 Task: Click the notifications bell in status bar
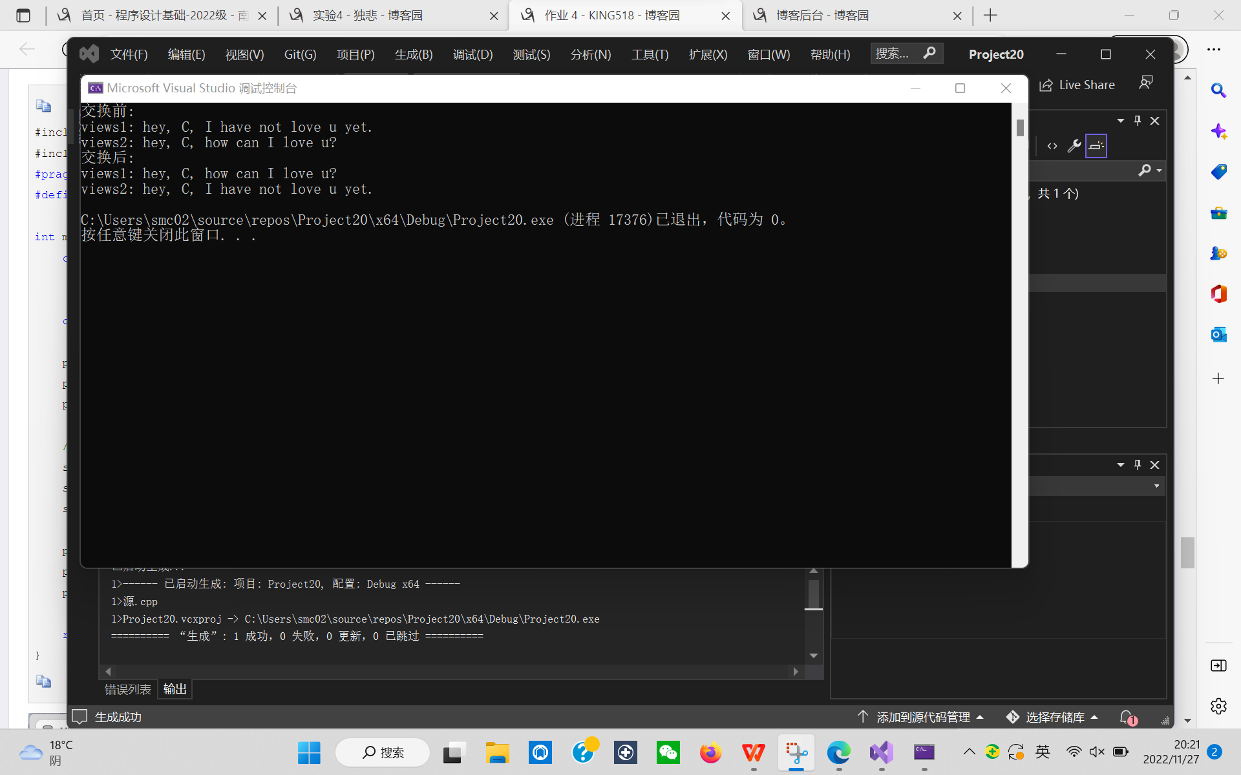click(x=1127, y=717)
